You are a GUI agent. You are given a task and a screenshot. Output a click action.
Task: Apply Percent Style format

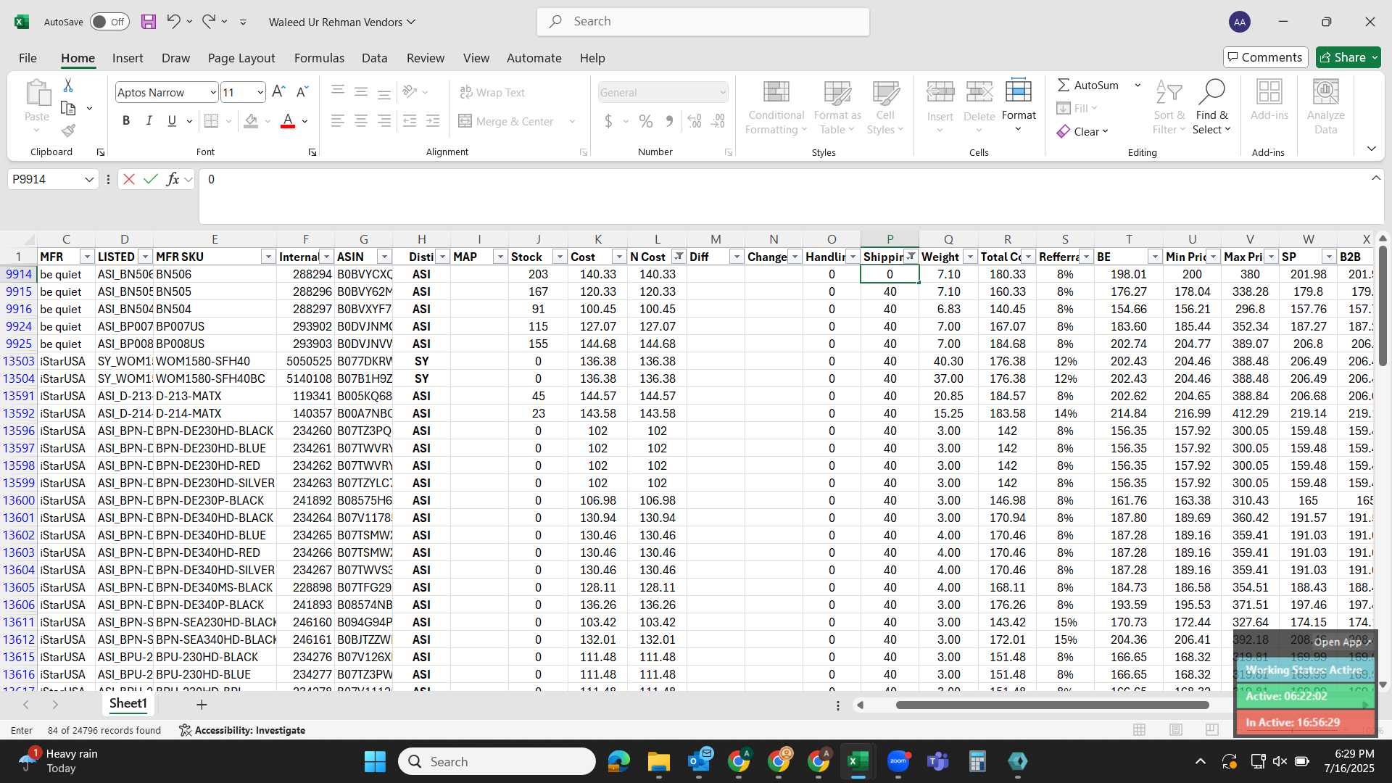coord(646,121)
